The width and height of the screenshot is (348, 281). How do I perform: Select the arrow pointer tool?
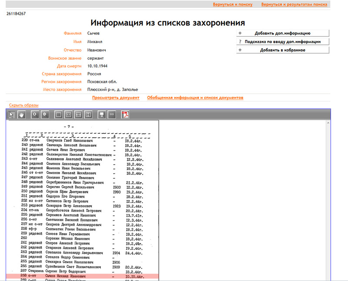[x=12, y=115]
